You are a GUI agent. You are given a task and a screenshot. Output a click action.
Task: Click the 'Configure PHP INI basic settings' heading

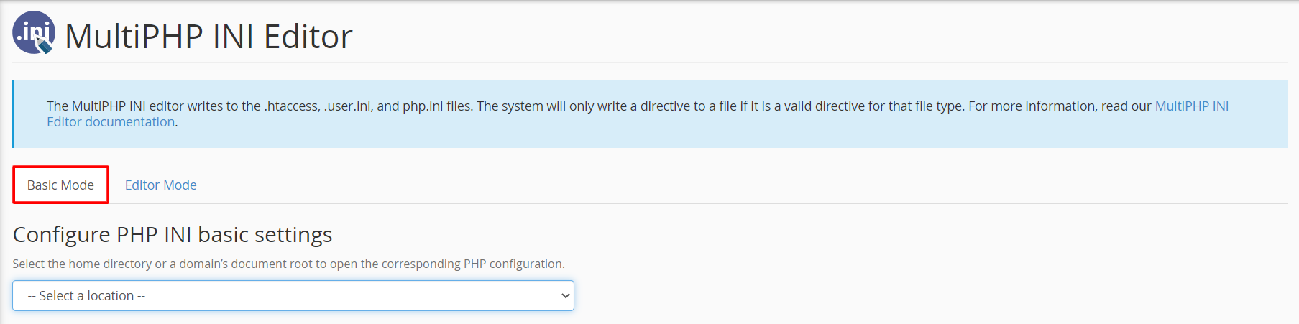point(173,234)
